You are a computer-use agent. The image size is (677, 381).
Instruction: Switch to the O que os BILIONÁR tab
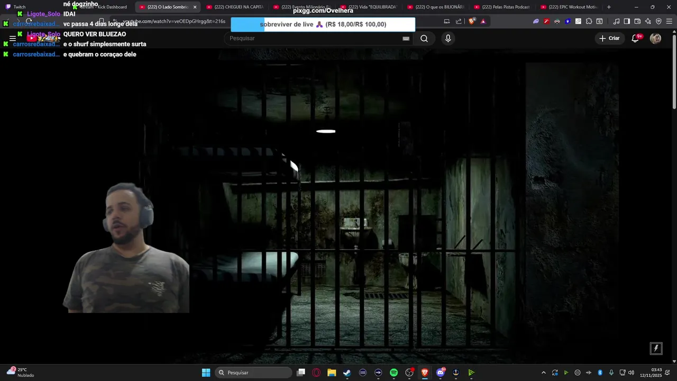point(435,7)
